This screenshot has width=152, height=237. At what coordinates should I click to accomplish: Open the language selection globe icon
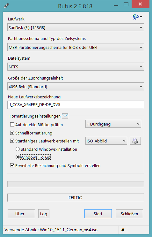(x=137, y=17)
